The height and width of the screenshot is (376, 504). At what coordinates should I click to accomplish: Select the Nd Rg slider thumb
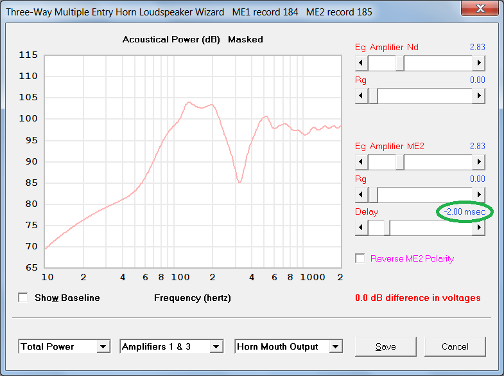click(373, 96)
